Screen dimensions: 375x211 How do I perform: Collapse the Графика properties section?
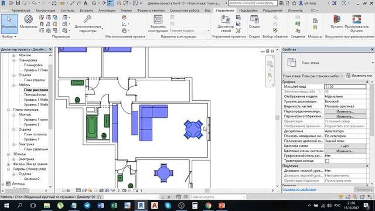point(367,82)
